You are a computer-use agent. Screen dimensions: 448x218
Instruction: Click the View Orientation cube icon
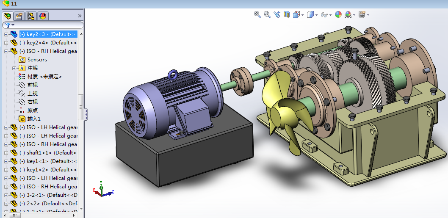(296, 14)
